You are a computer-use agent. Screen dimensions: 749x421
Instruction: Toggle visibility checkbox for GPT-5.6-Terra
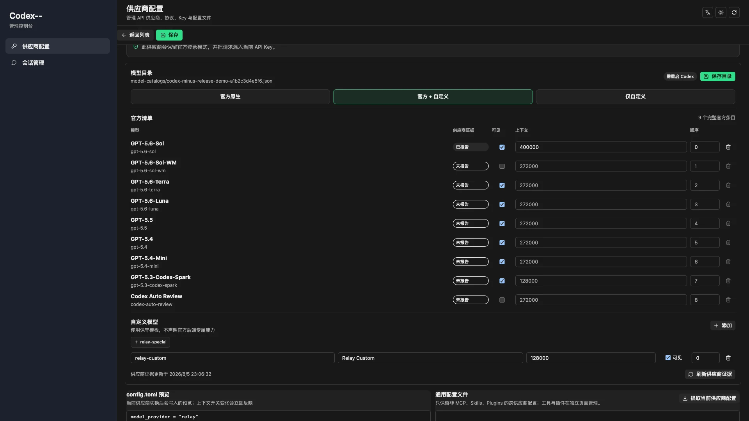pyautogui.click(x=502, y=185)
